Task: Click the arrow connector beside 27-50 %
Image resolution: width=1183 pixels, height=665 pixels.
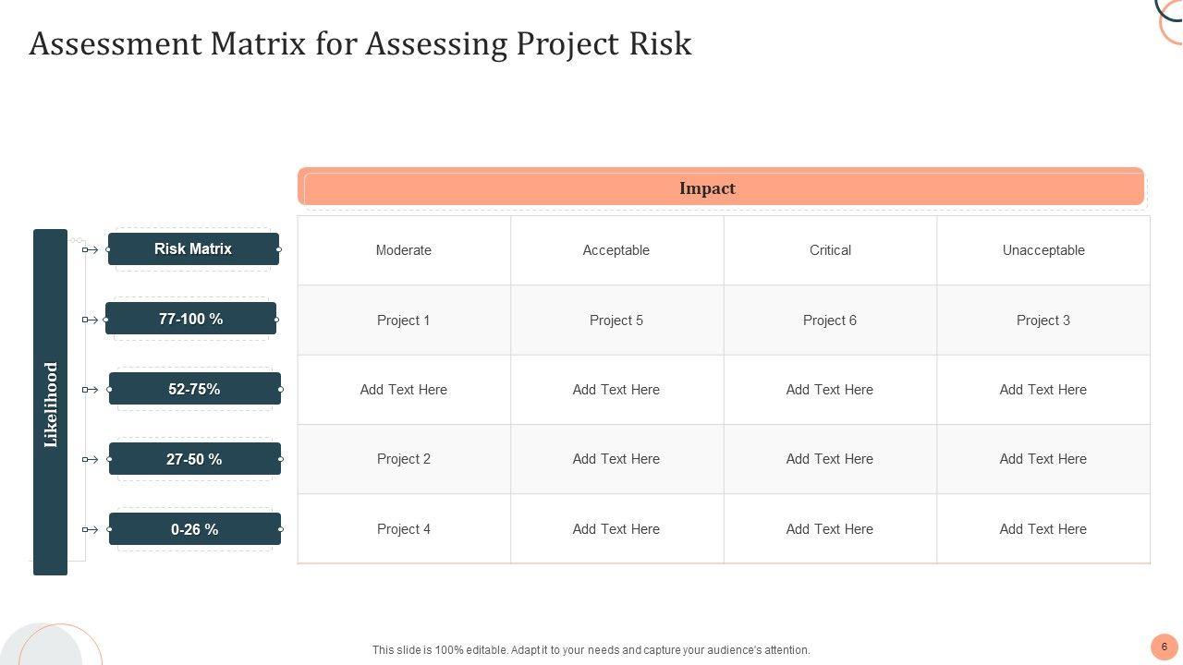Action: point(91,459)
